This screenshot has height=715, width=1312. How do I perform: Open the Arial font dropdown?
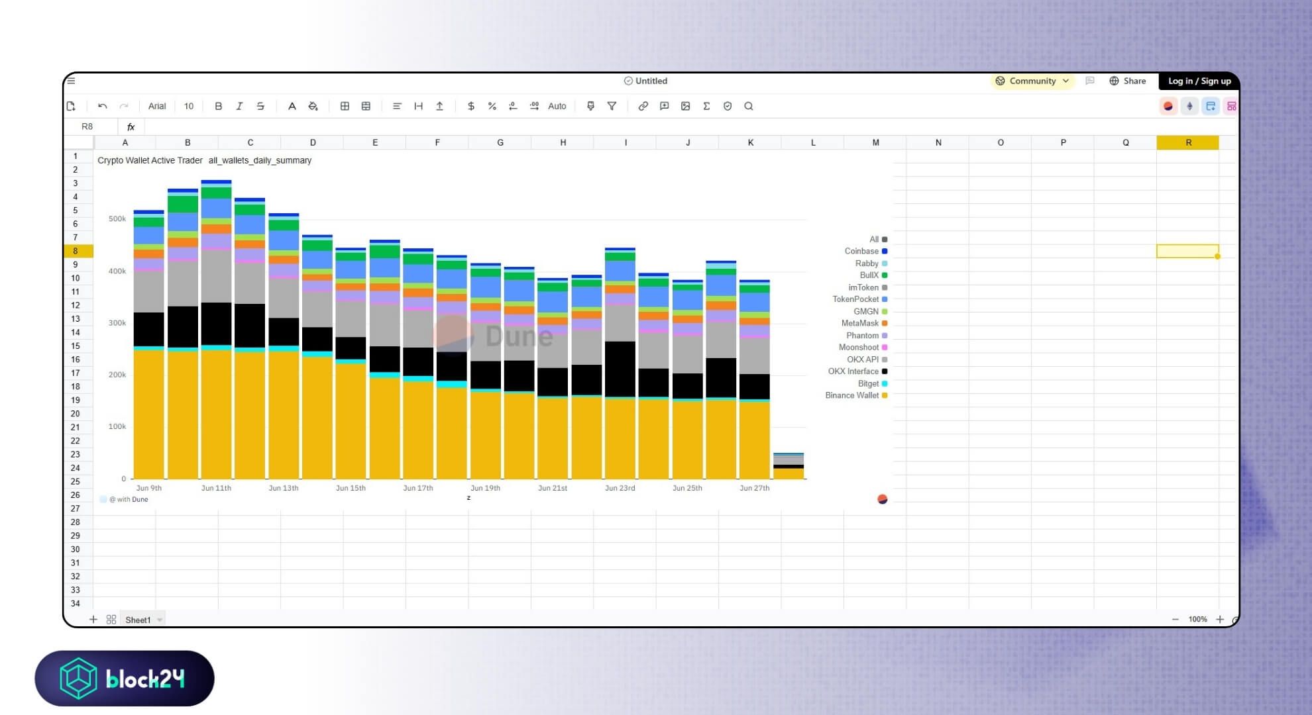pyautogui.click(x=157, y=106)
